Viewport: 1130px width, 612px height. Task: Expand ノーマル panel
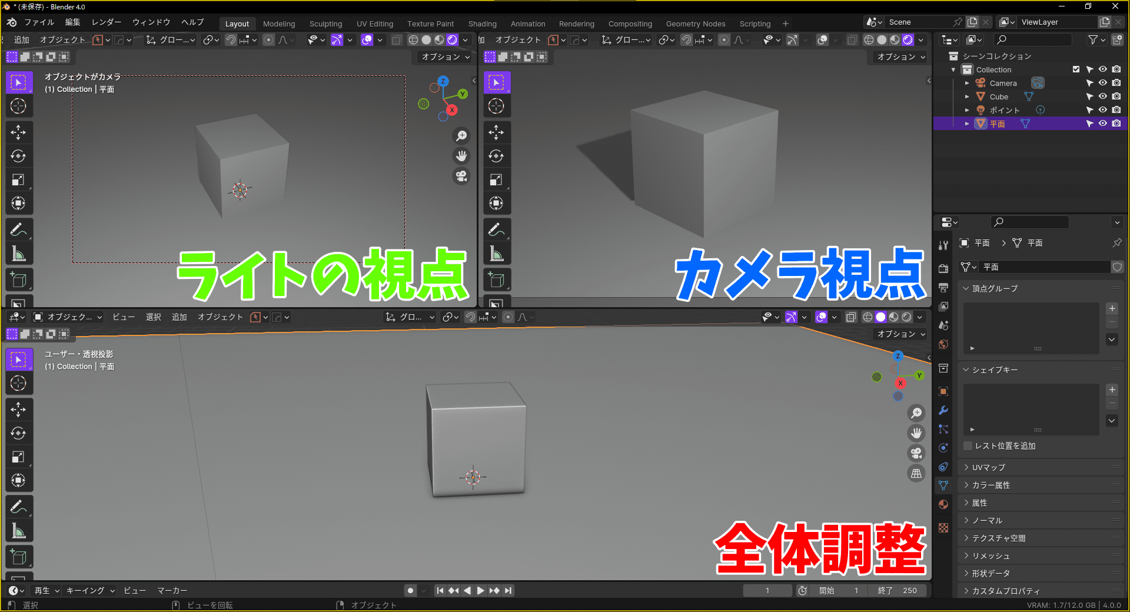pyautogui.click(x=966, y=520)
